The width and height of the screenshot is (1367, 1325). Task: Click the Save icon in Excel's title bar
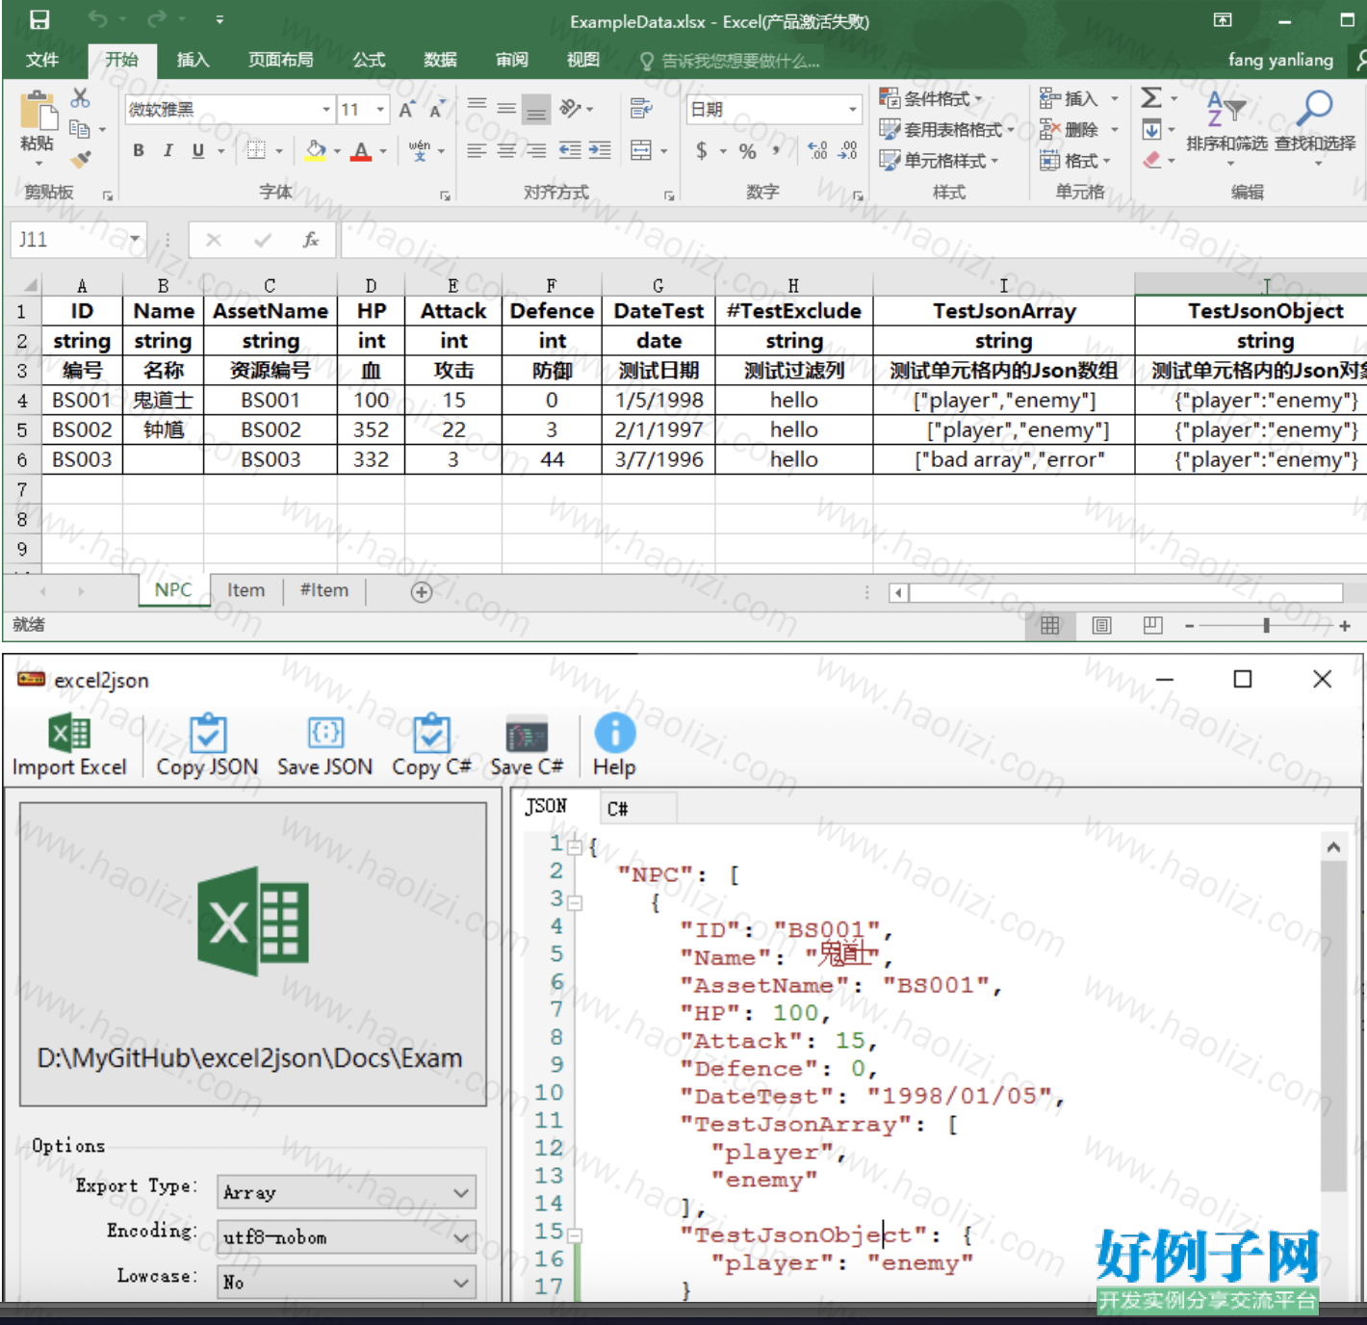[x=39, y=20]
